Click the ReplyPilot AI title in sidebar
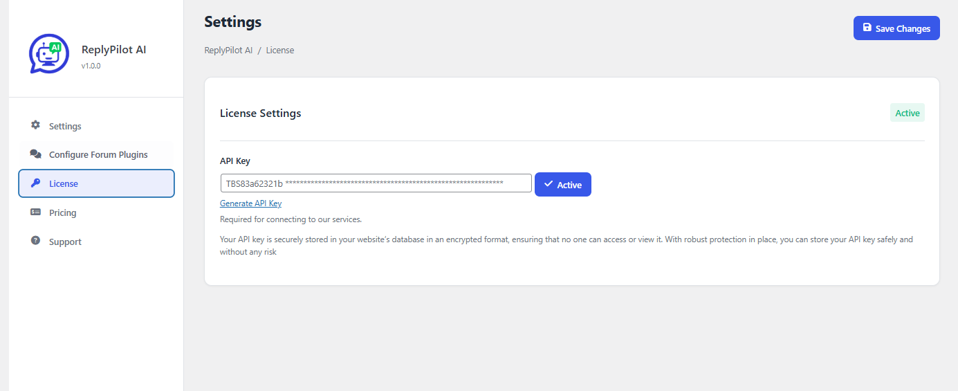This screenshot has width=958, height=391. pos(113,50)
